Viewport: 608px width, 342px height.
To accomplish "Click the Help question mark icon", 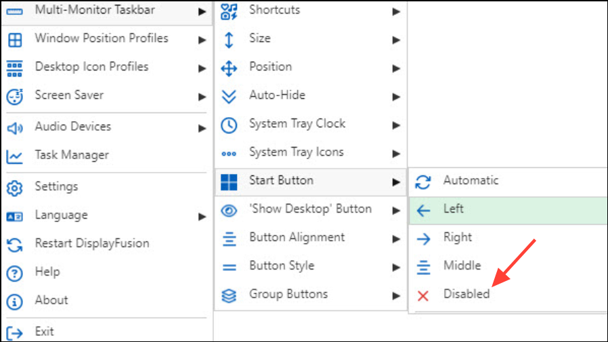I will tap(14, 273).
